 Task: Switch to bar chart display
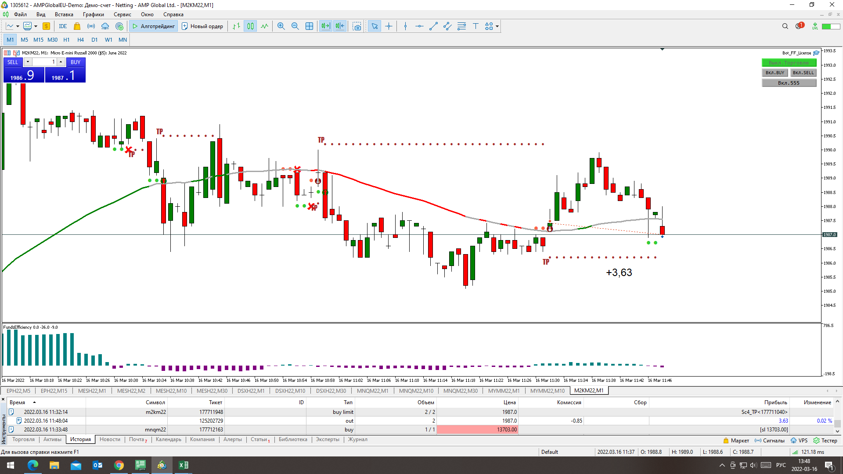pos(236,26)
